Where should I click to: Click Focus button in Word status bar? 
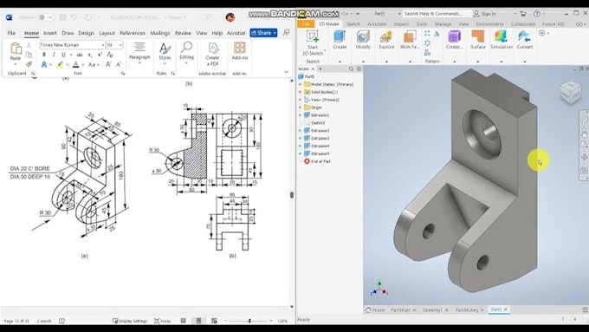click(163, 321)
